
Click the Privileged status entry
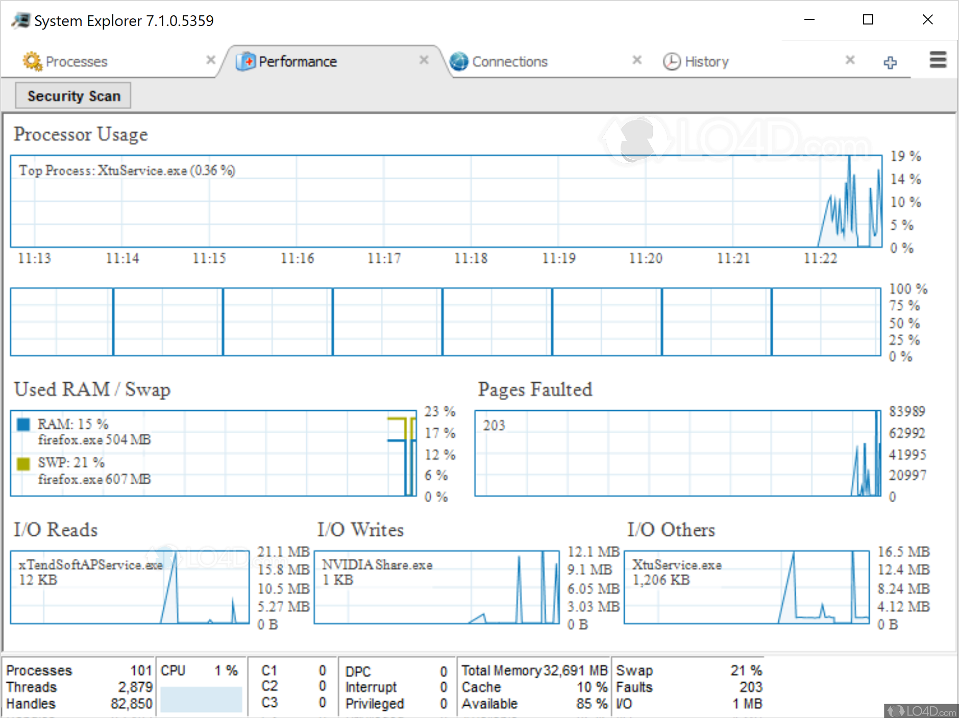[x=396, y=704]
